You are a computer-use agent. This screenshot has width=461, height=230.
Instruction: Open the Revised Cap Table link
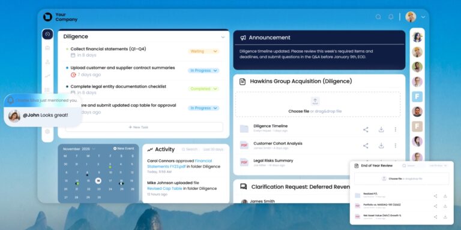point(164,188)
